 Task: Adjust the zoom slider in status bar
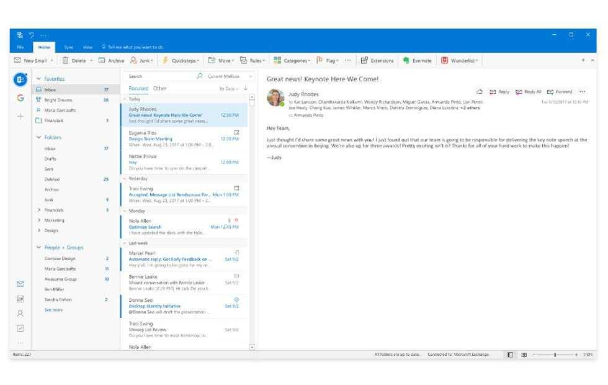(555, 355)
